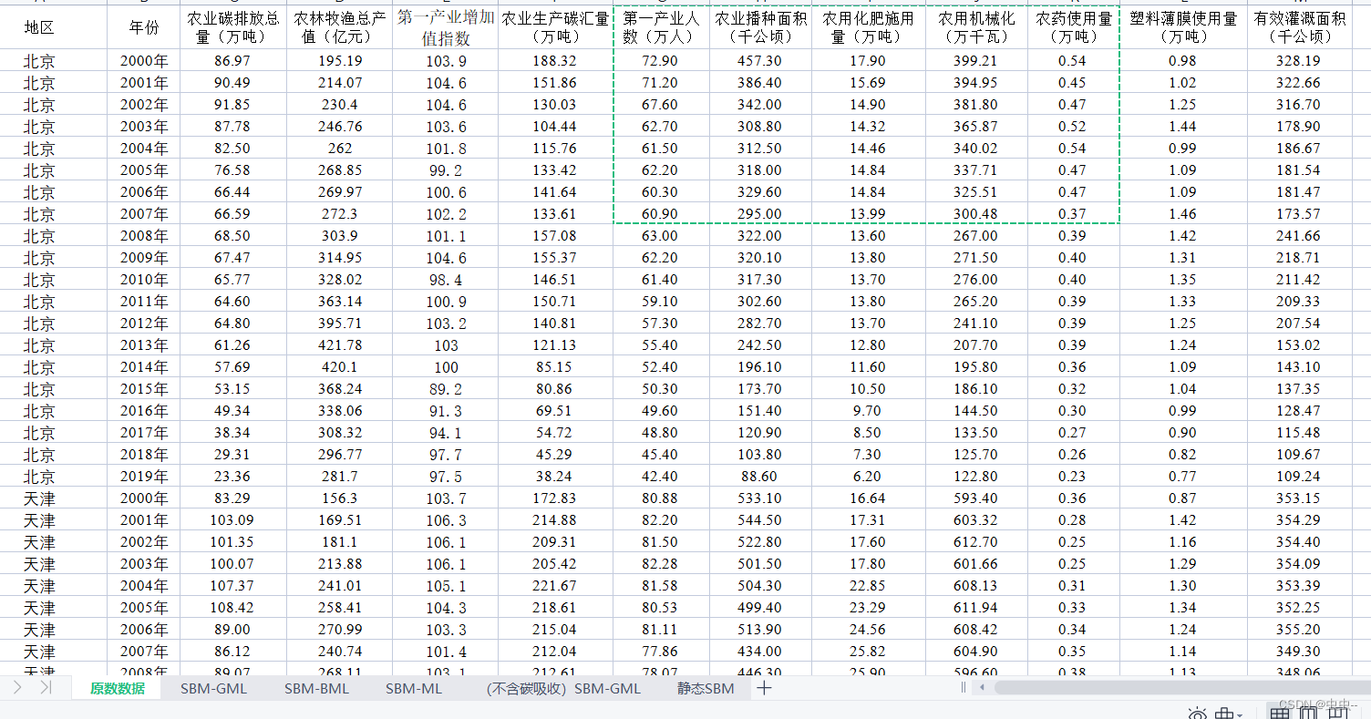Image resolution: width=1371 pixels, height=719 pixels.
Task: Select the 农用机械化（万千瓦） header cell
Action: point(976,27)
